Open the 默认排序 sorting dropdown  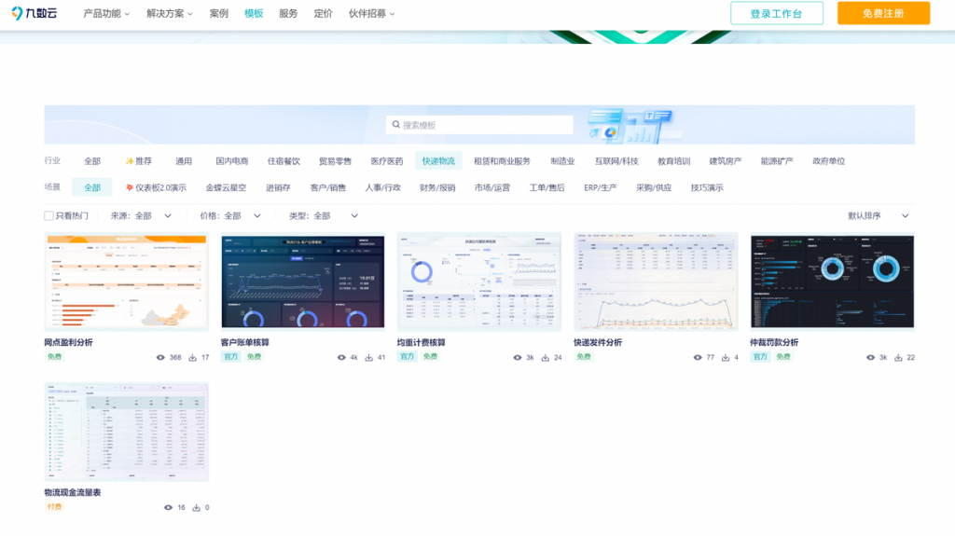click(x=878, y=215)
